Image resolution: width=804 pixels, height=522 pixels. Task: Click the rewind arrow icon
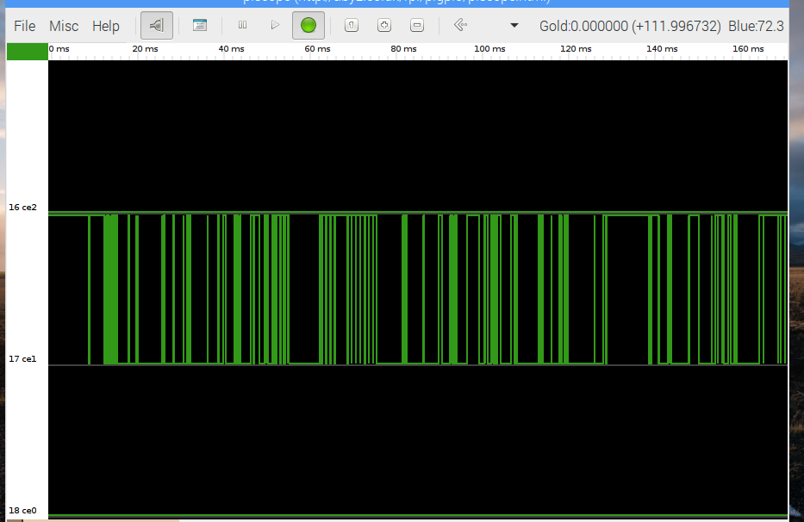[460, 25]
